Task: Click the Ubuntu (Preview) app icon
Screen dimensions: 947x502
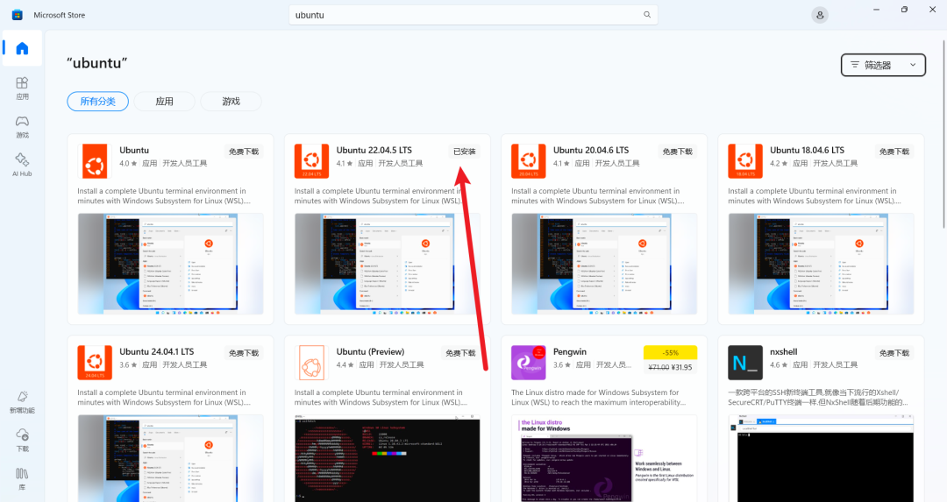Action: (x=311, y=363)
